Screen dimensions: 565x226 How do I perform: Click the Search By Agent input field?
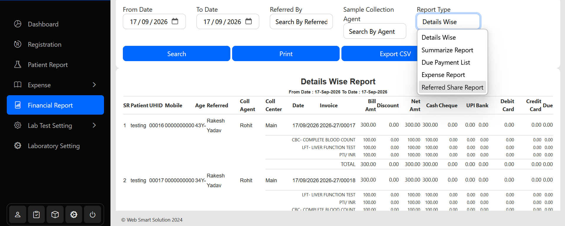coord(375,31)
